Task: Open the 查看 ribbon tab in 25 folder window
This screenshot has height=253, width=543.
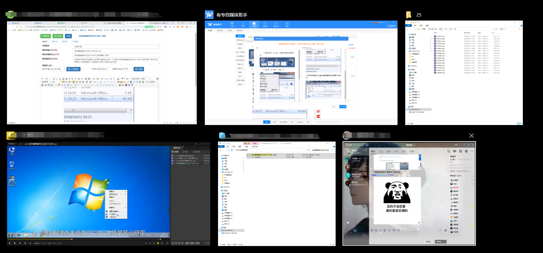Action: click(427, 26)
